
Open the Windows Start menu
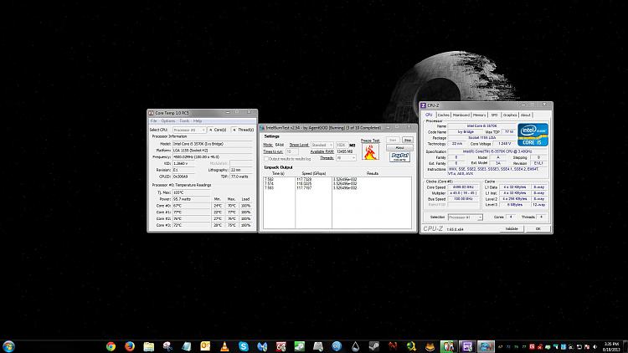(x=8, y=346)
